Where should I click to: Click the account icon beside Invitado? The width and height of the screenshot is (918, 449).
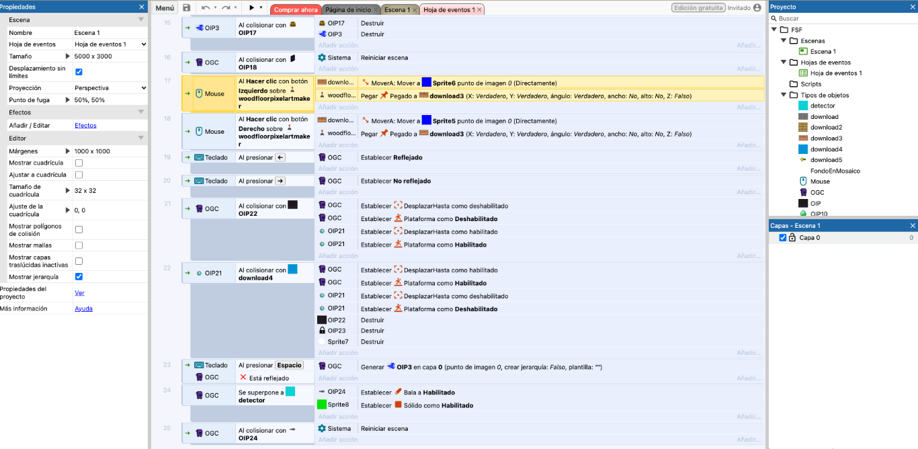point(757,8)
